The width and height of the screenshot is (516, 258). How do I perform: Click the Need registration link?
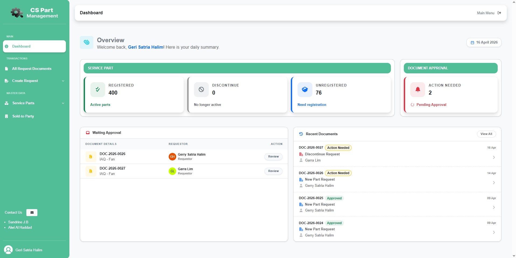pos(312,105)
